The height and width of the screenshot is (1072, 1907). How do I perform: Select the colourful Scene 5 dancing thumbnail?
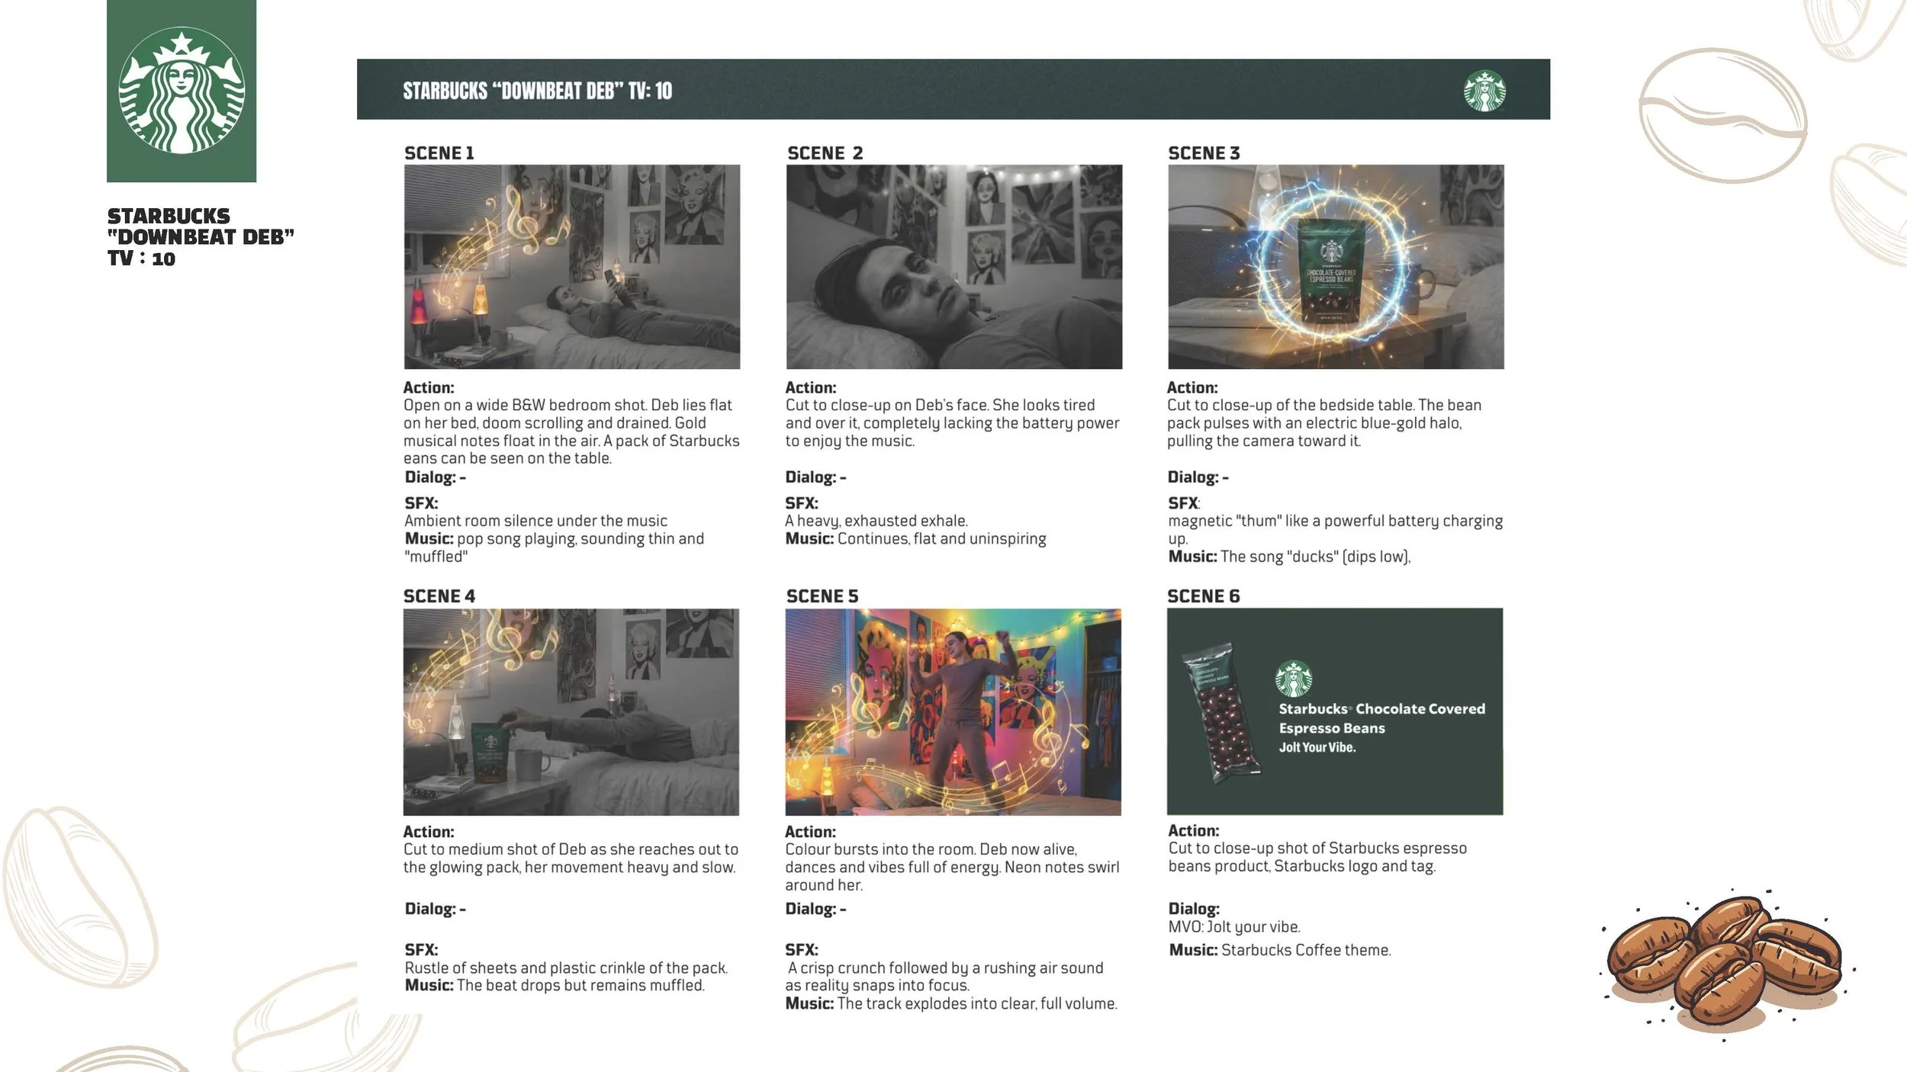pos(953,711)
